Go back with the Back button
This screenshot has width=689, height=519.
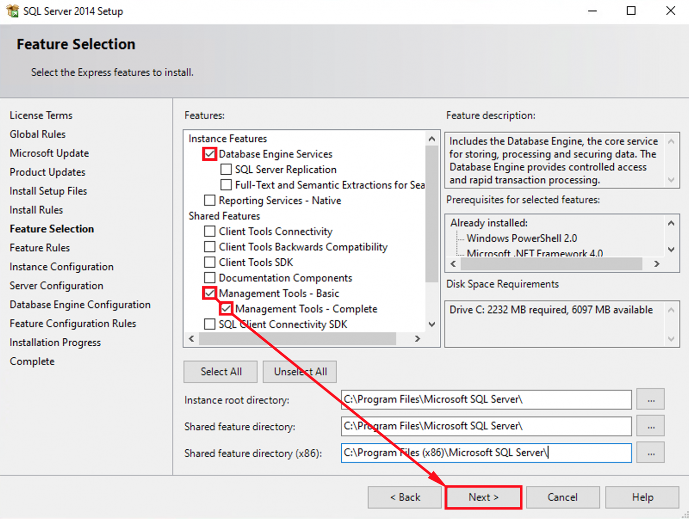[405, 497]
